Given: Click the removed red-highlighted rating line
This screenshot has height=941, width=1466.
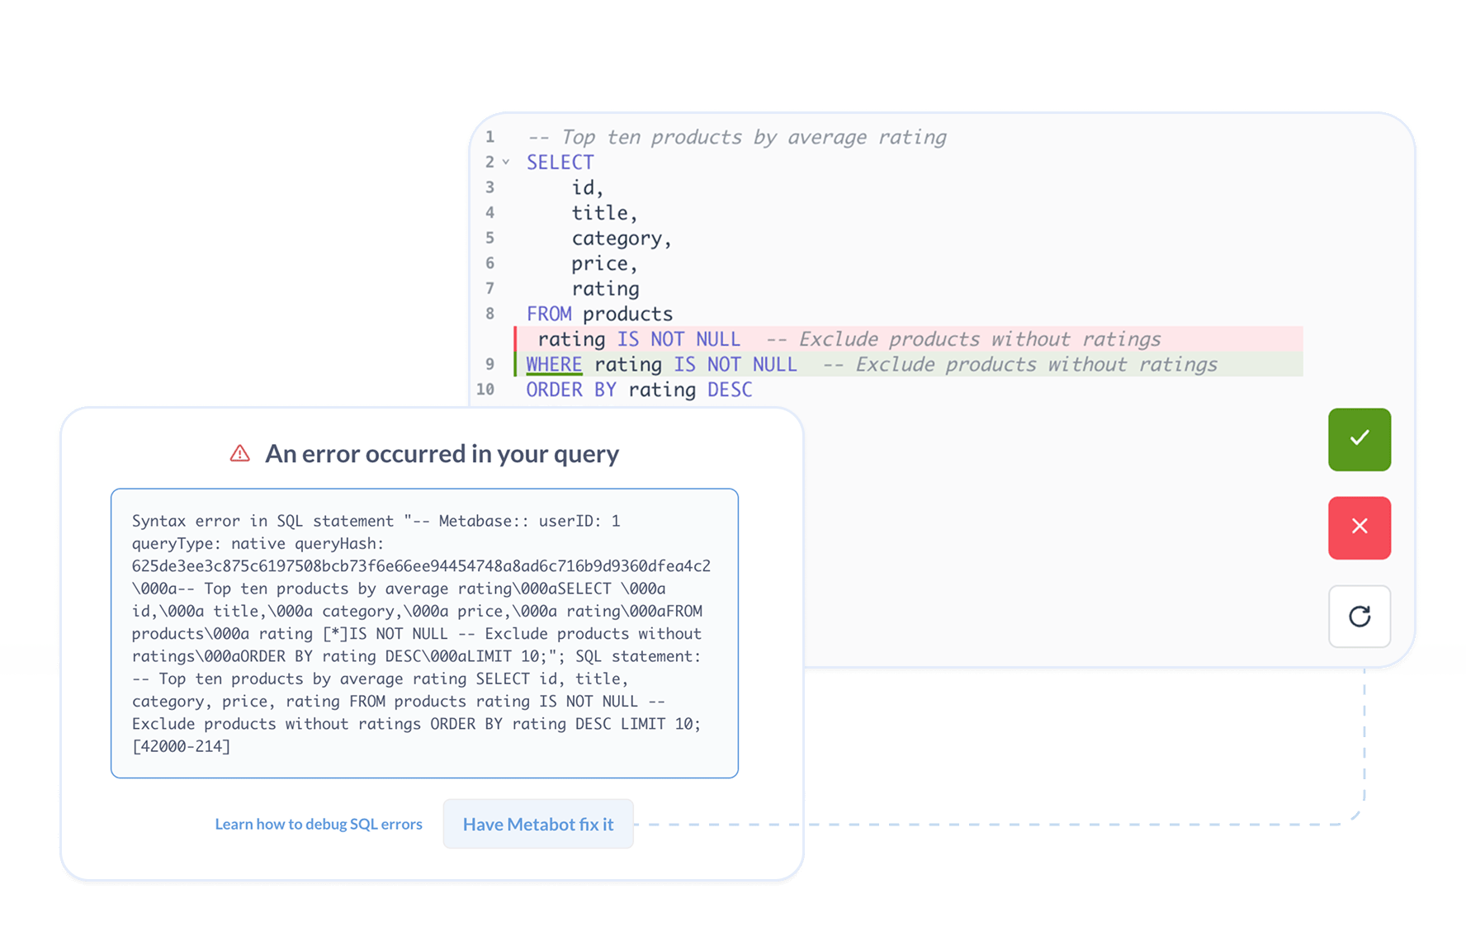Looking at the screenshot, I should click(x=908, y=339).
